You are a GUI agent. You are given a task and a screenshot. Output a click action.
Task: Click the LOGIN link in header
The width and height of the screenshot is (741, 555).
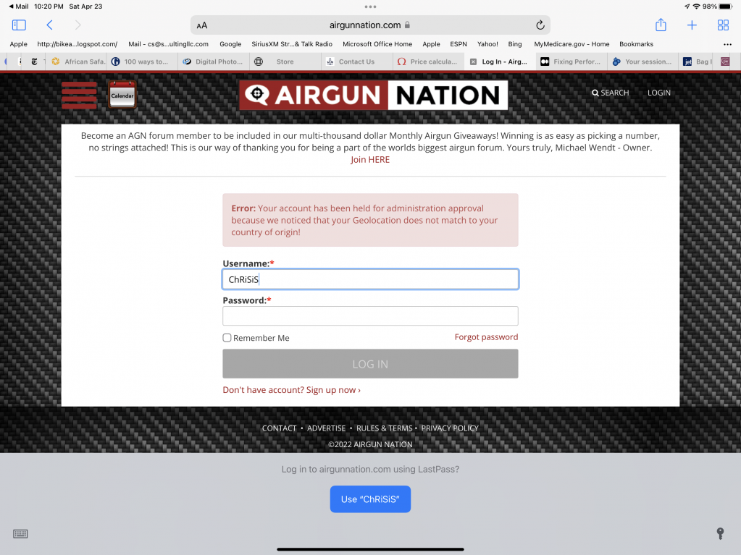658,93
